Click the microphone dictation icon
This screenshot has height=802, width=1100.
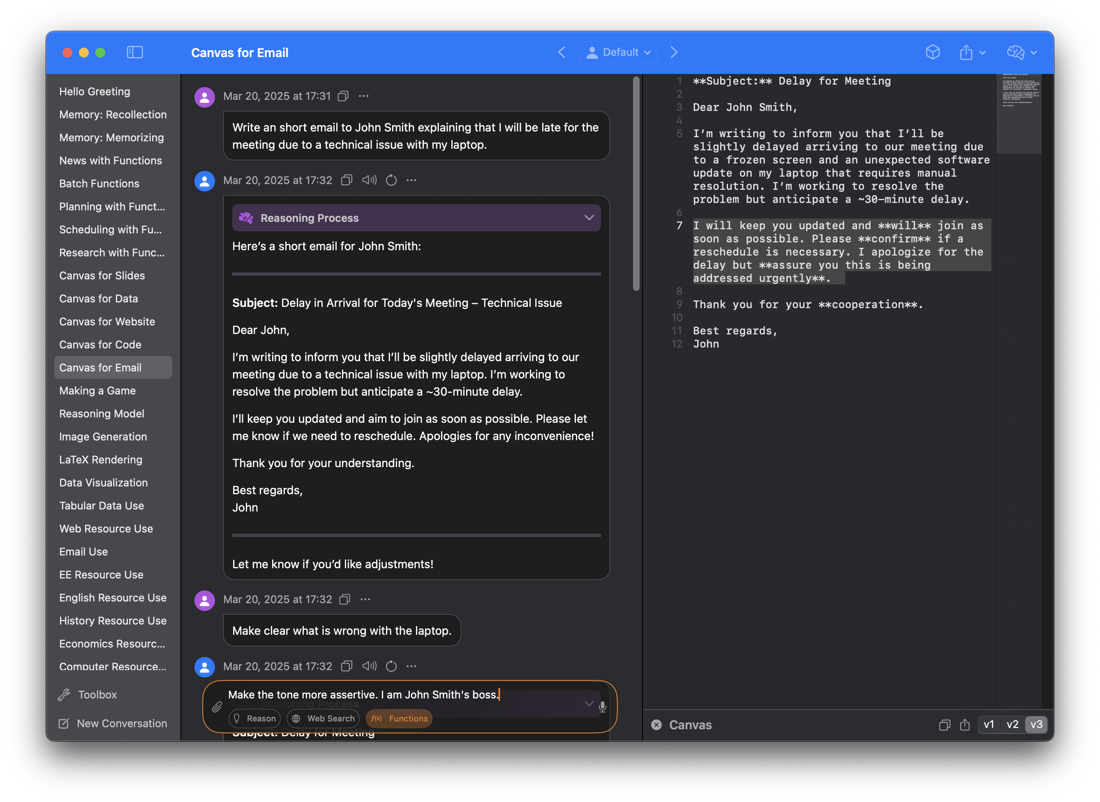pyautogui.click(x=602, y=707)
